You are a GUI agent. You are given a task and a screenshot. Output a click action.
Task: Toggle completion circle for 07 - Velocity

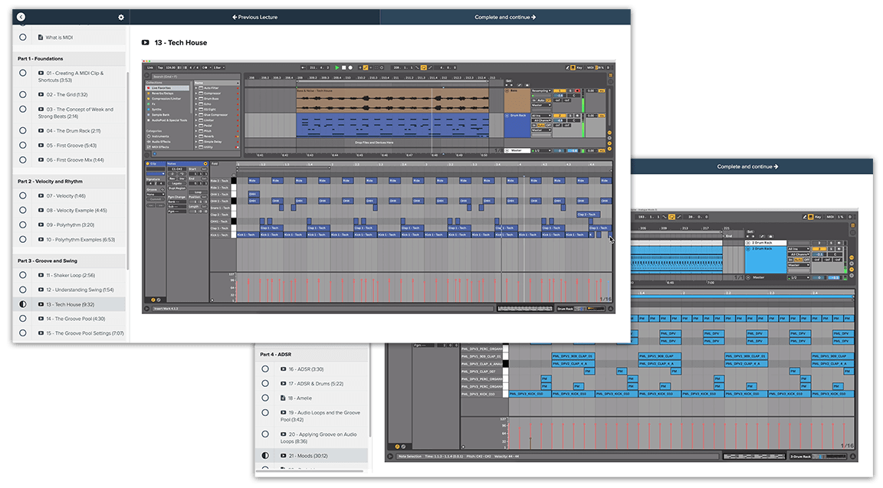coord(22,196)
